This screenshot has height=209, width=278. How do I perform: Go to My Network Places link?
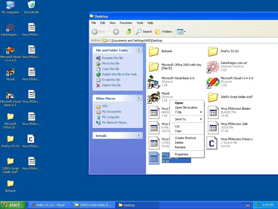(x=114, y=122)
